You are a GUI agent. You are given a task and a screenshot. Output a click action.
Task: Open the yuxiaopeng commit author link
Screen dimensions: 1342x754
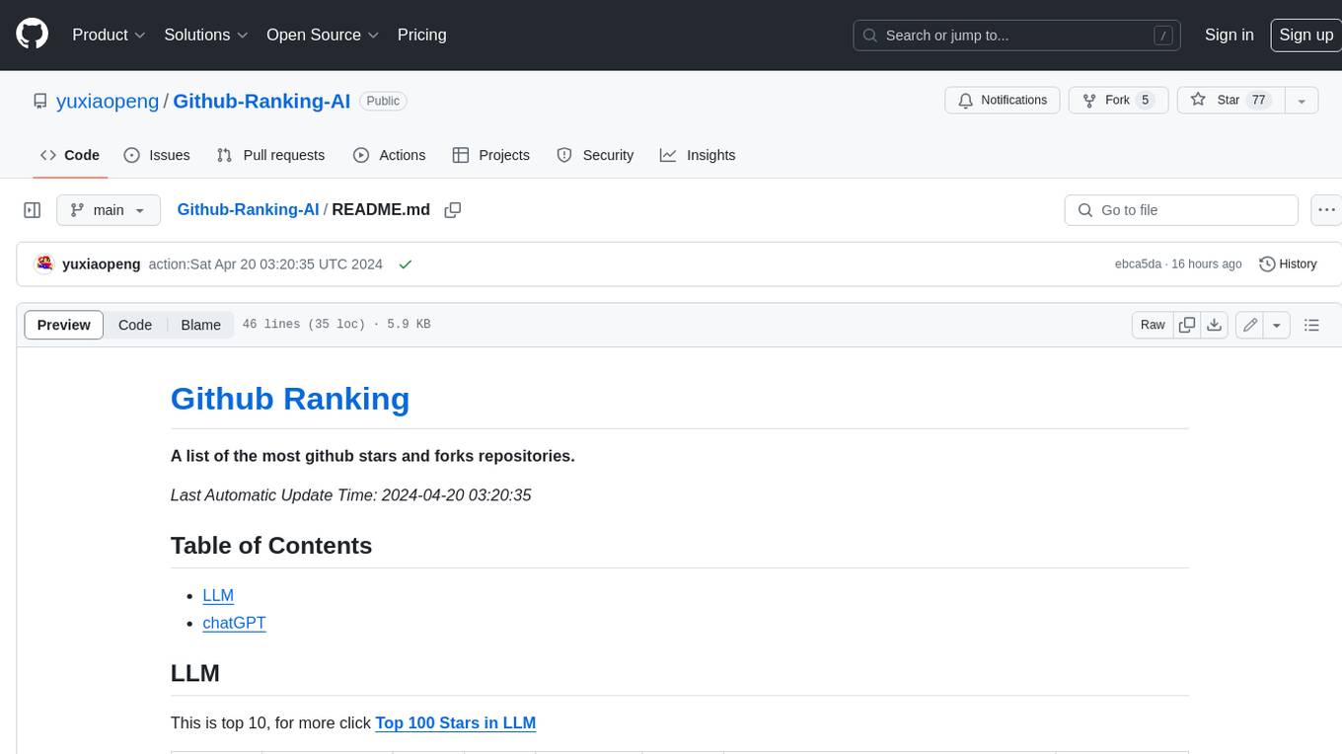click(101, 264)
